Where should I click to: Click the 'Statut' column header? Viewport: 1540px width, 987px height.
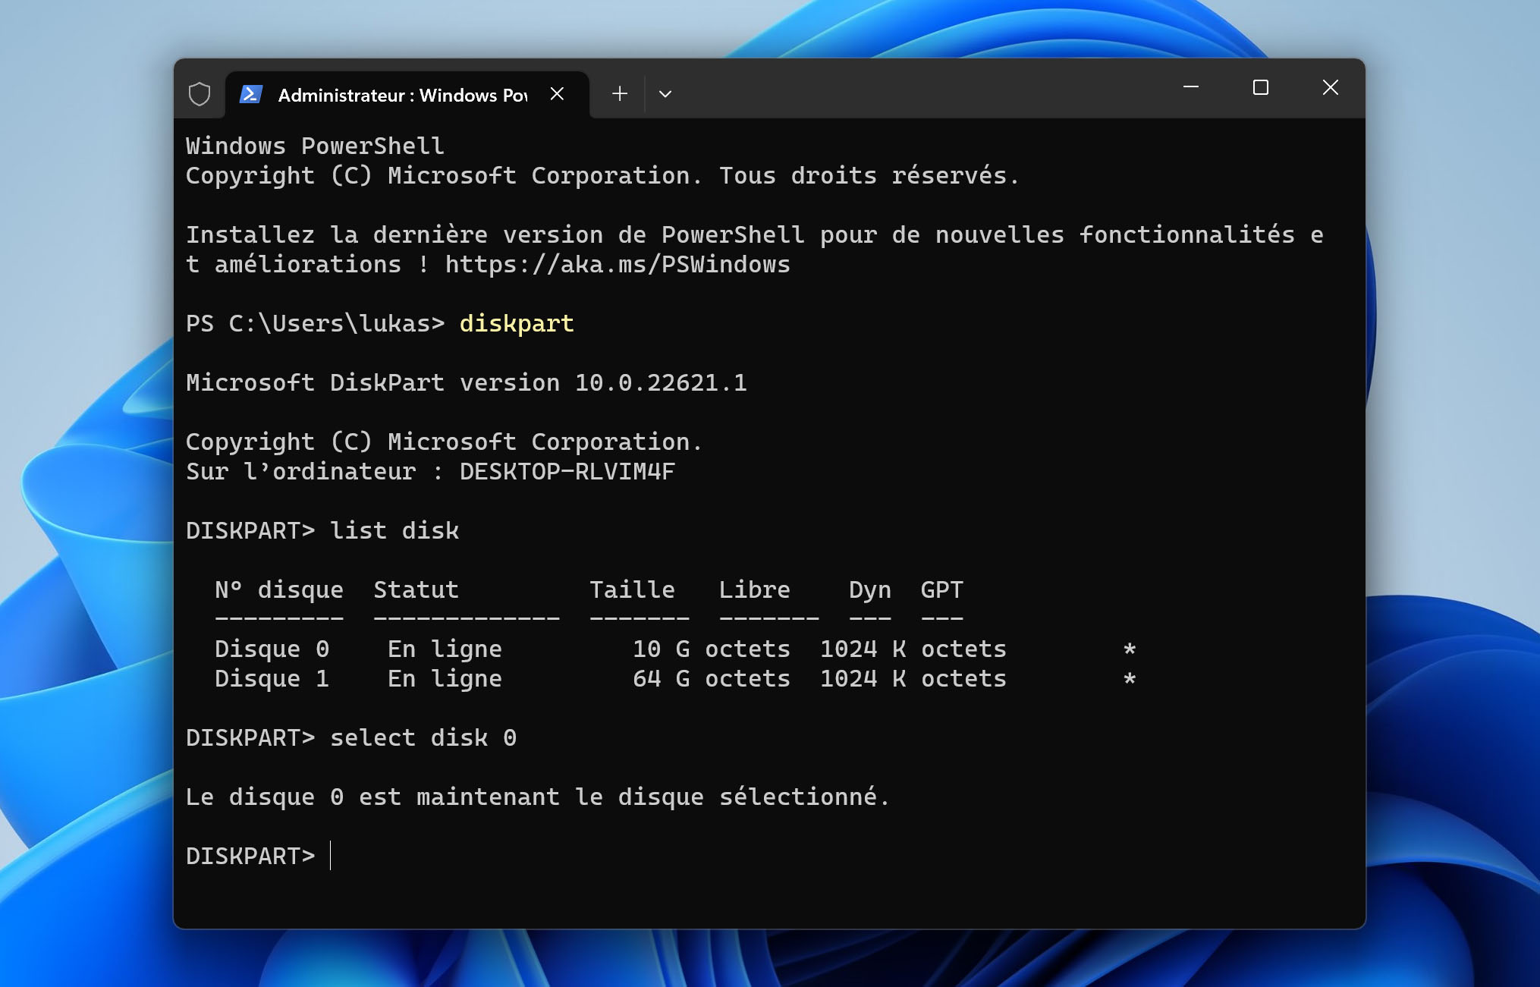pyautogui.click(x=416, y=589)
